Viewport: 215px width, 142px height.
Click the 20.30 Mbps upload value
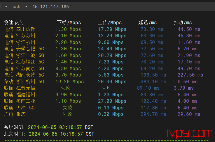[112, 82]
